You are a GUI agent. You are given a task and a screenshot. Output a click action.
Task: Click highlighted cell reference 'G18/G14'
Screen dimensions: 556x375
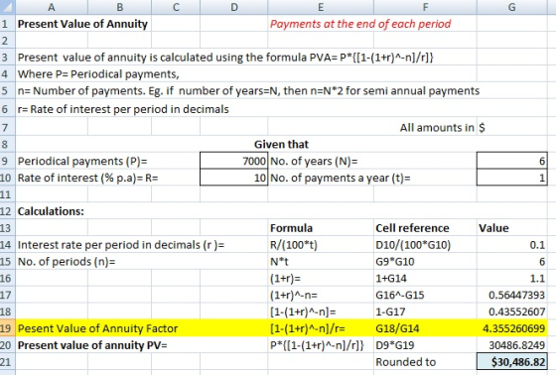pos(397,328)
